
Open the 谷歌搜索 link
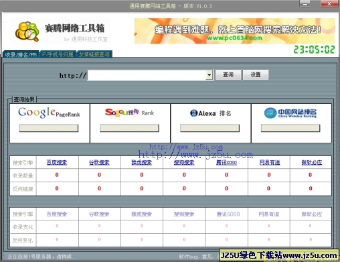tap(99, 162)
